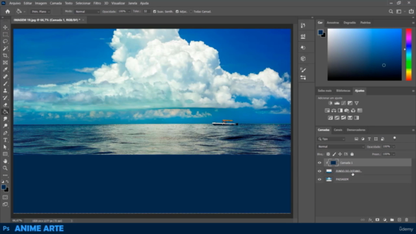Select the Crop tool
Screen dimensions: 416x234
pyautogui.click(x=5, y=55)
